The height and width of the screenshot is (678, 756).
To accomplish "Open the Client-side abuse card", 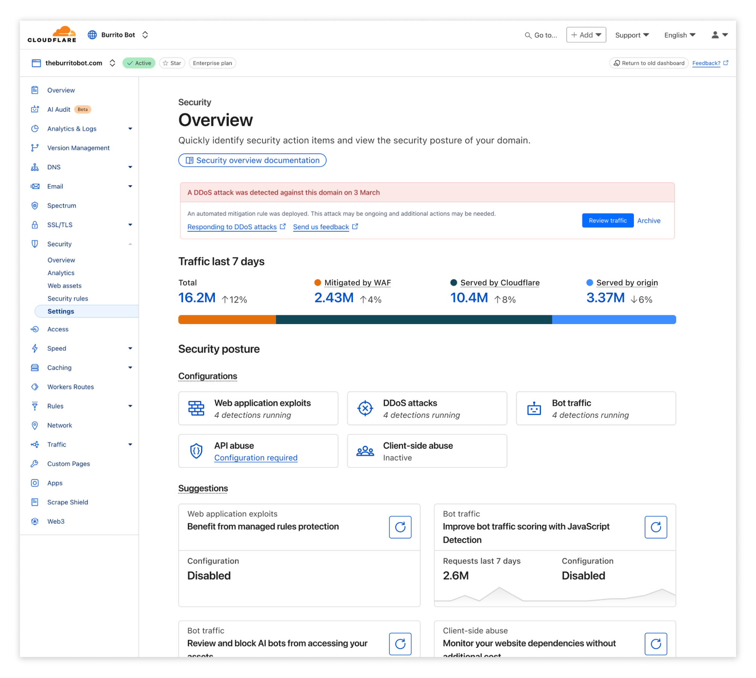I will click(427, 451).
